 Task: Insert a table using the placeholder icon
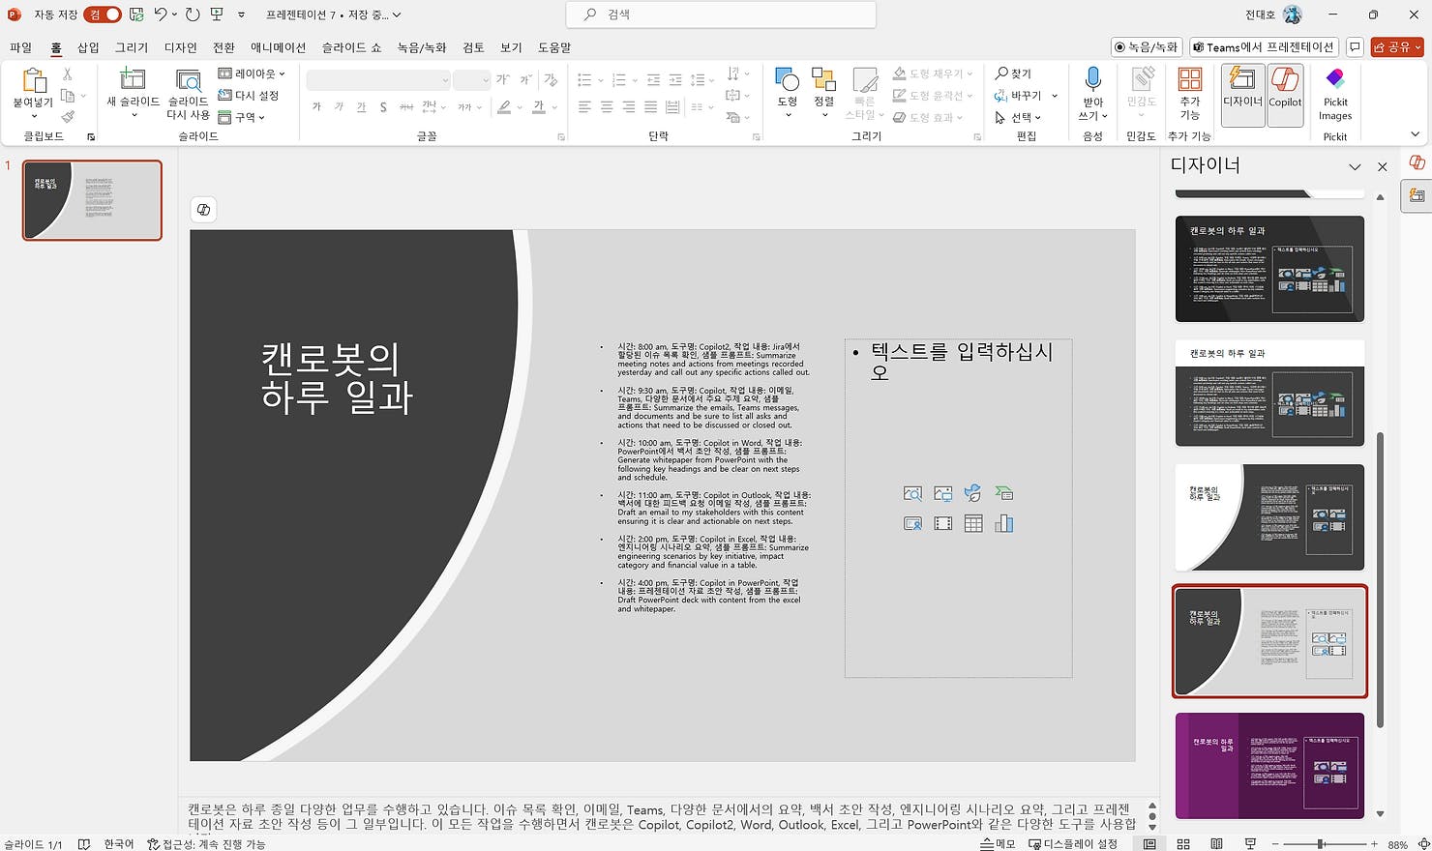[973, 523]
